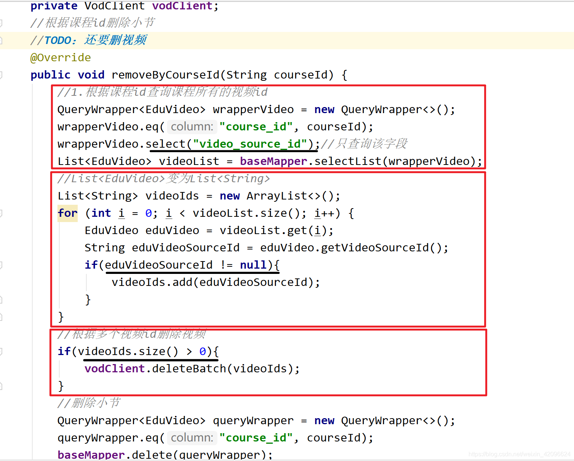574x461 pixels.
Task: Click the comment //1.根据课程id查询课程所有的视频id
Action: (x=163, y=92)
